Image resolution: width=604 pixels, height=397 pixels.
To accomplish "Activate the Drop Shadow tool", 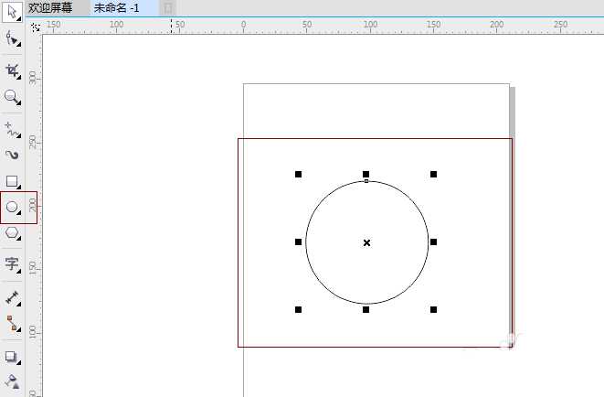I will (x=12, y=357).
